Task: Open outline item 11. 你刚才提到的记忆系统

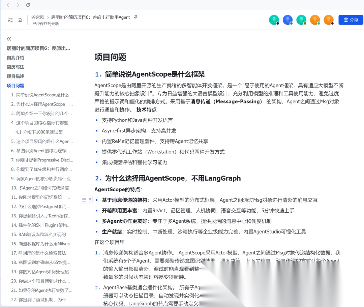Action: tap(41, 197)
